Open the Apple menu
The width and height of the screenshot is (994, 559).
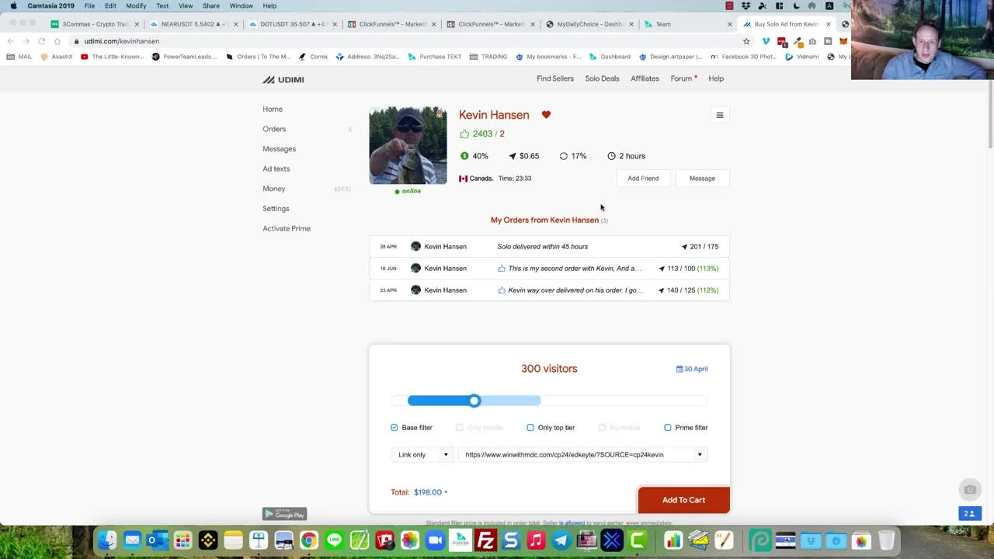pyautogui.click(x=13, y=5)
